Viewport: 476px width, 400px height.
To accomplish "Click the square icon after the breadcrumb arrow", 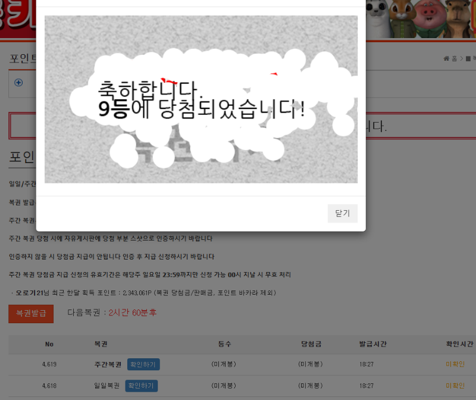I will coord(468,58).
